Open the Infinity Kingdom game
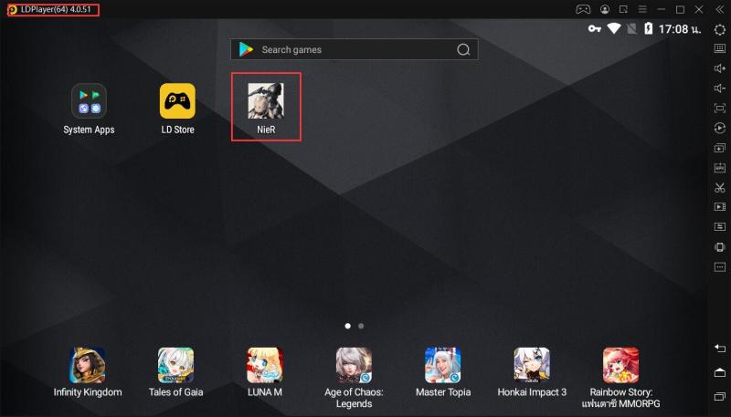 (88, 372)
